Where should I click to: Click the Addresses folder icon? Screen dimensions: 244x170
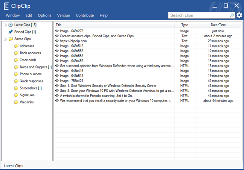click(x=16, y=46)
